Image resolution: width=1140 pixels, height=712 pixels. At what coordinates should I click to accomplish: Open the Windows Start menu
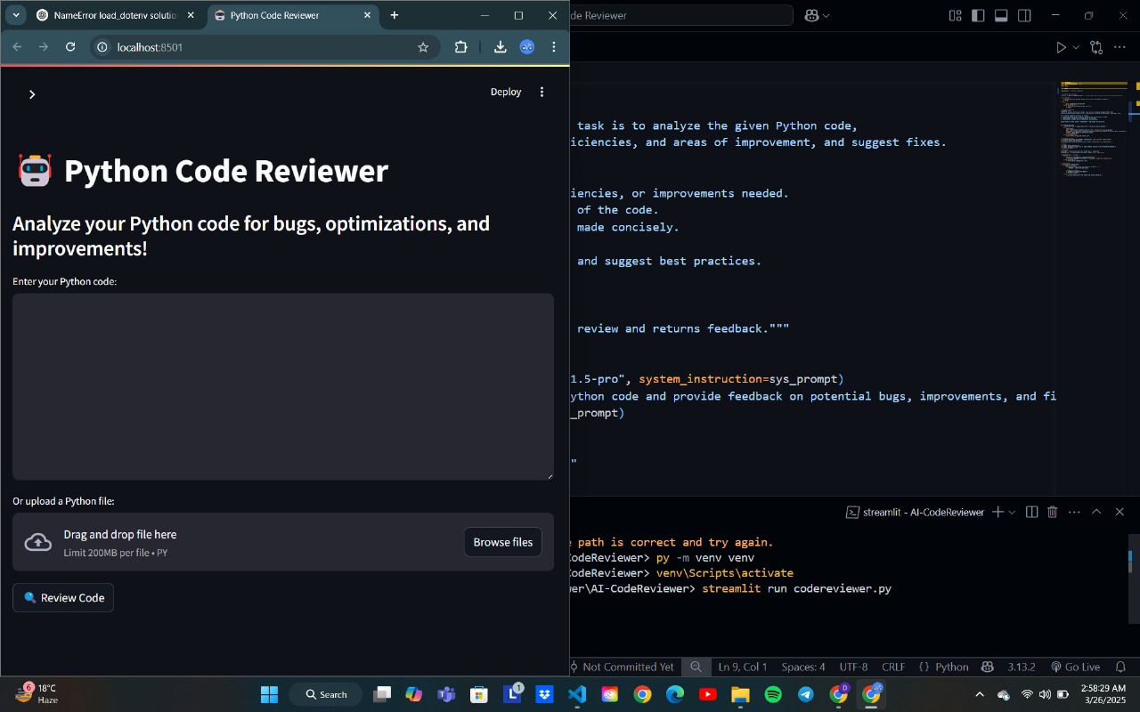pos(269,694)
